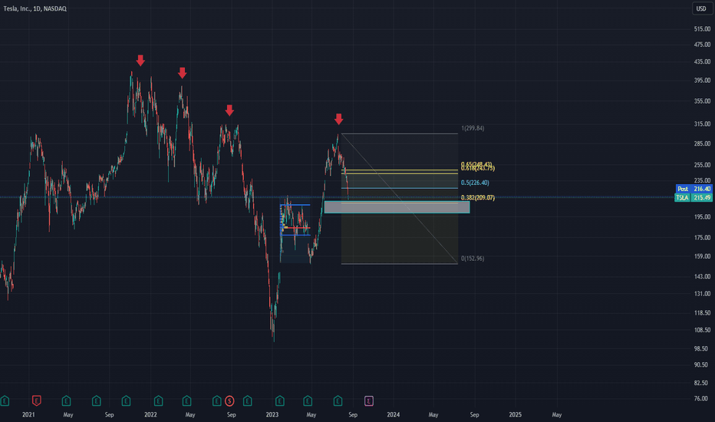Click the 2024 time axis label

[x=393, y=414]
